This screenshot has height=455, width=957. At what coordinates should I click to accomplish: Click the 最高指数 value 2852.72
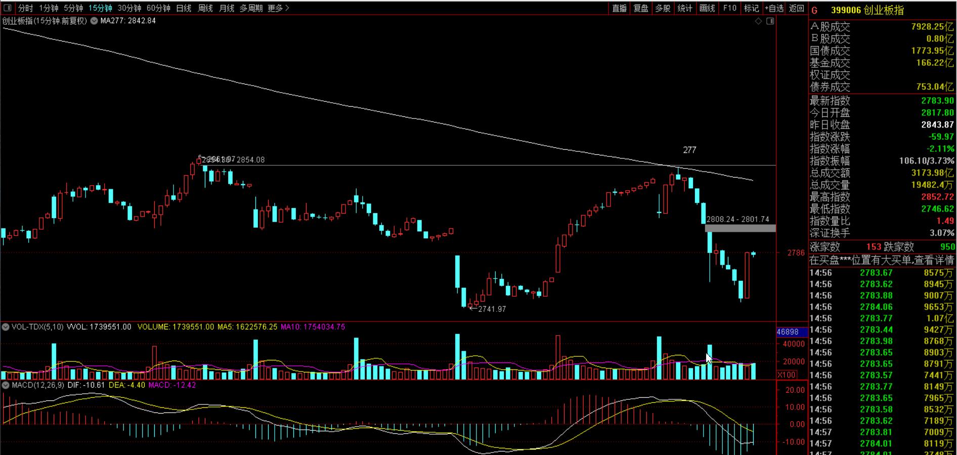[937, 197]
